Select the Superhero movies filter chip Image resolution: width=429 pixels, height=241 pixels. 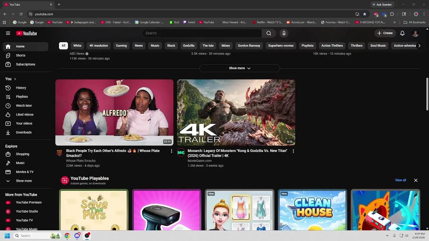pyautogui.click(x=281, y=46)
